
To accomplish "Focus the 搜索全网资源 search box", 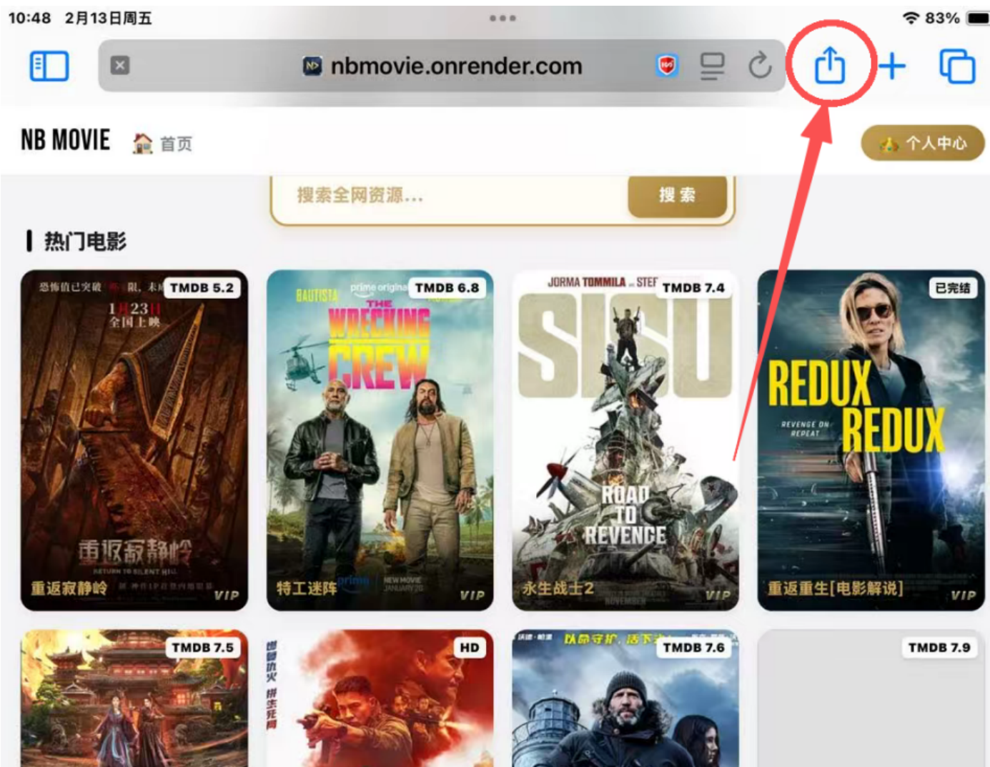I will 450,196.
